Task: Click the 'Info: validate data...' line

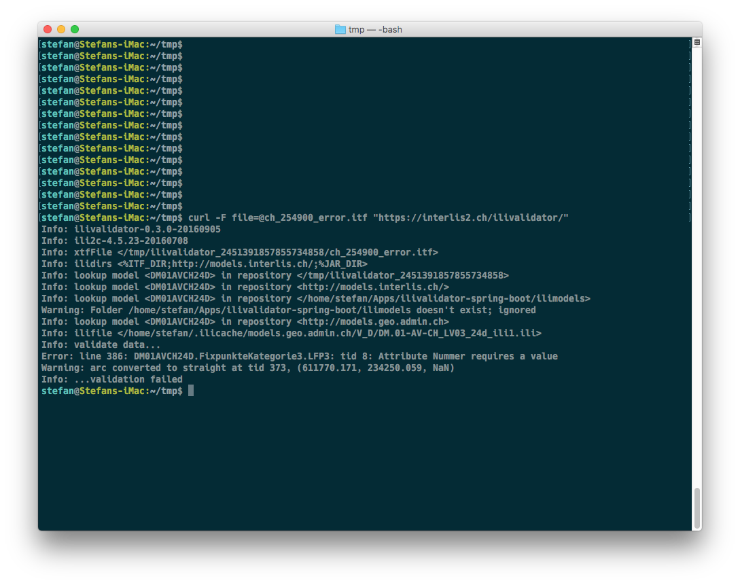Action: click(101, 345)
